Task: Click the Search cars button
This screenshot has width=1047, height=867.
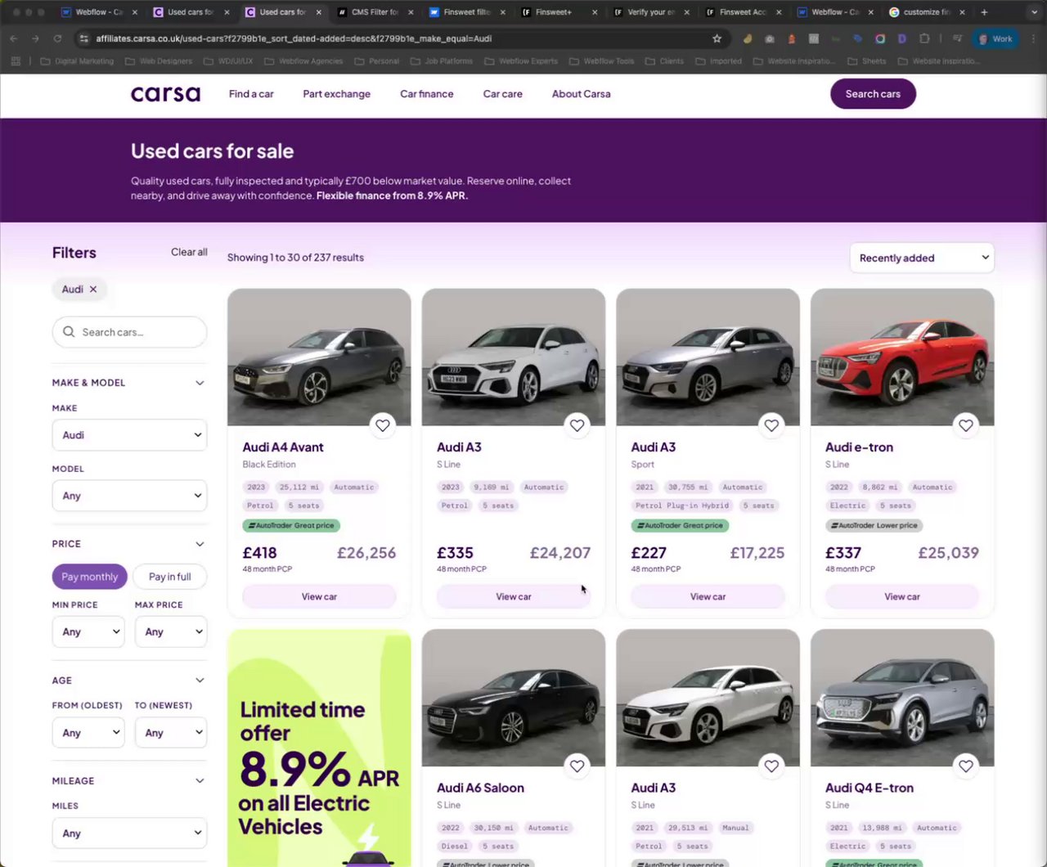Action: [873, 94]
